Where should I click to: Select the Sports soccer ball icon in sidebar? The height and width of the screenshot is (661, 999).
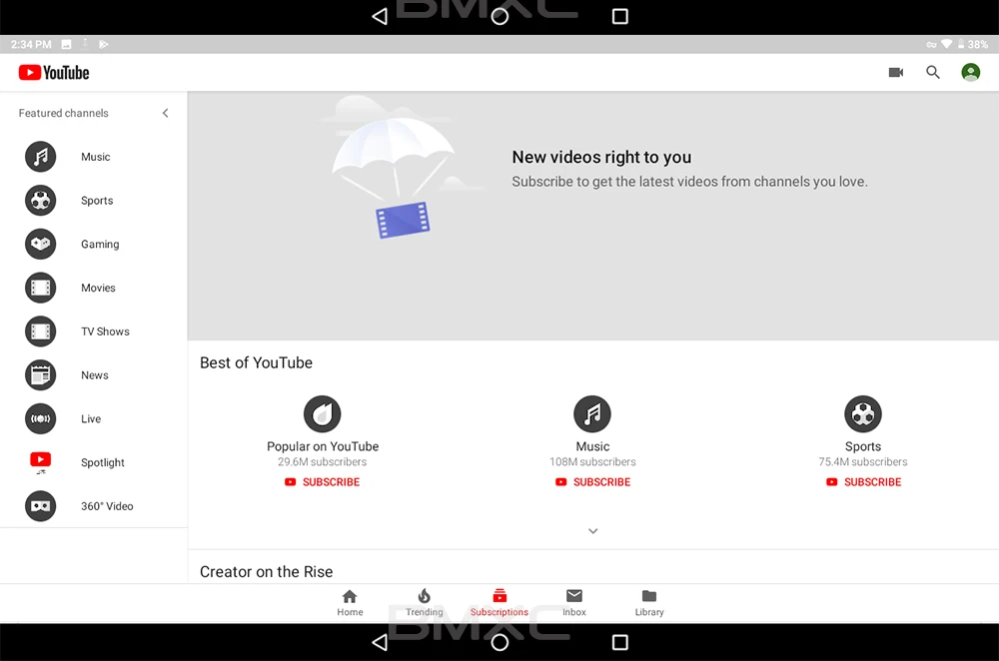tap(40, 201)
